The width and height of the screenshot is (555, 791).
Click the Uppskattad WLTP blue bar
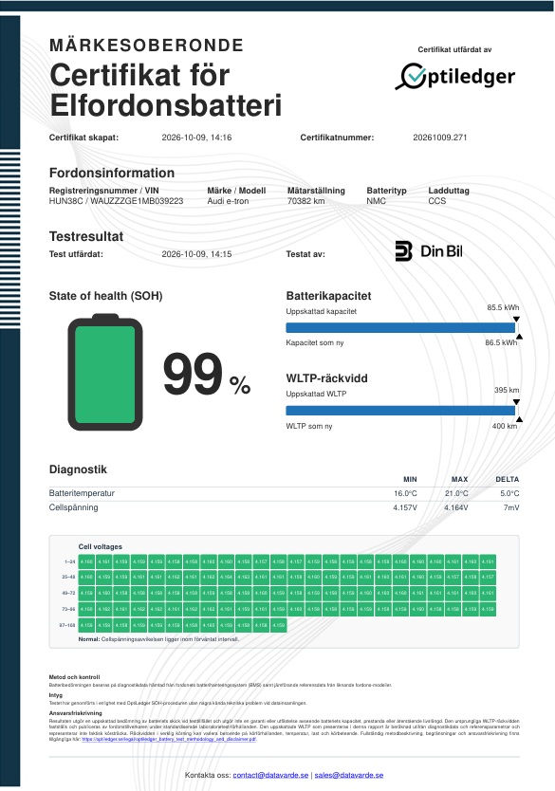click(400, 410)
